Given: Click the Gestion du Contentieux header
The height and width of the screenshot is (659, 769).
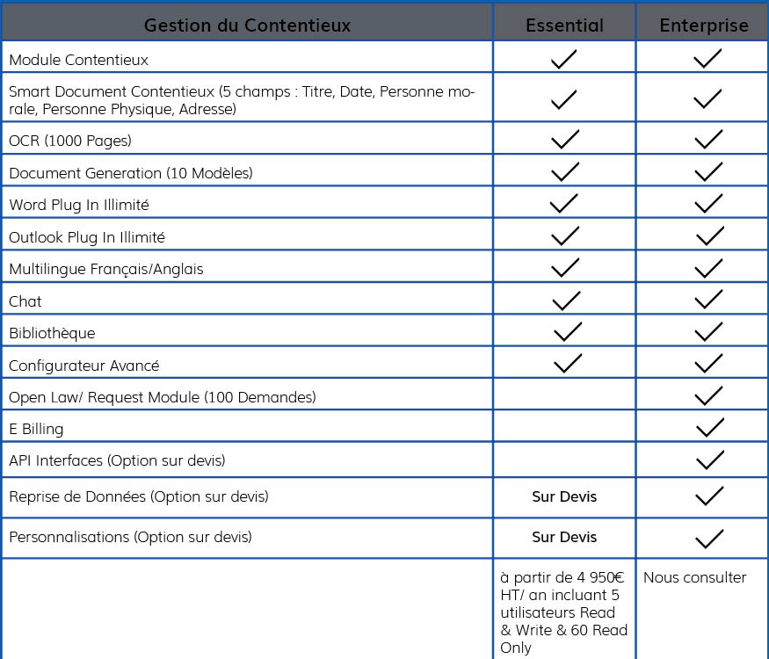Looking at the screenshot, I should pos(247,25).
